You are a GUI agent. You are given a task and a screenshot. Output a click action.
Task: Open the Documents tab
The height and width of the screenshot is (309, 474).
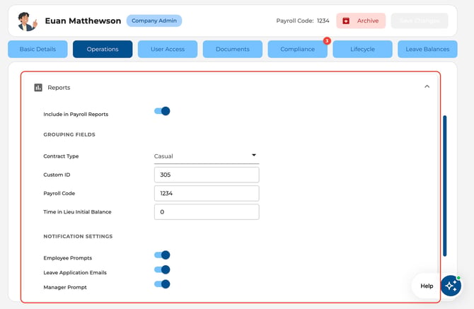tap(233, 49)
